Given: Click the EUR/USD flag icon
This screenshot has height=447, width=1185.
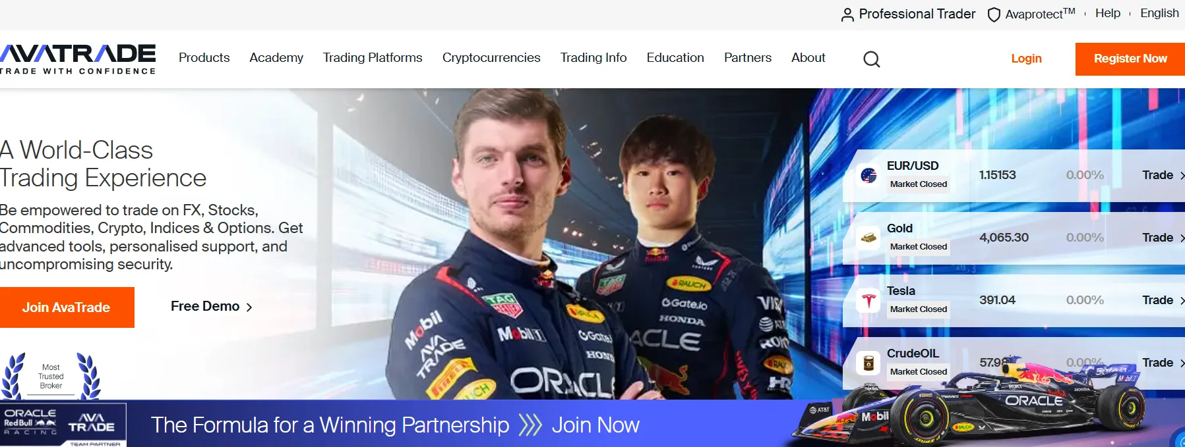Looking at the screenshot, I should coord(868,175).
